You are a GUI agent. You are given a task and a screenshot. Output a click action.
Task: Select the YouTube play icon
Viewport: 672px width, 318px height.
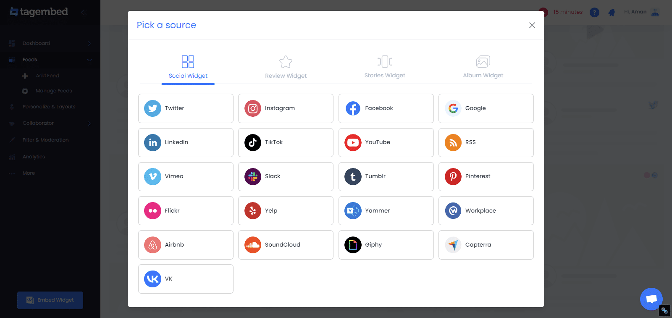tap(353, 142)
